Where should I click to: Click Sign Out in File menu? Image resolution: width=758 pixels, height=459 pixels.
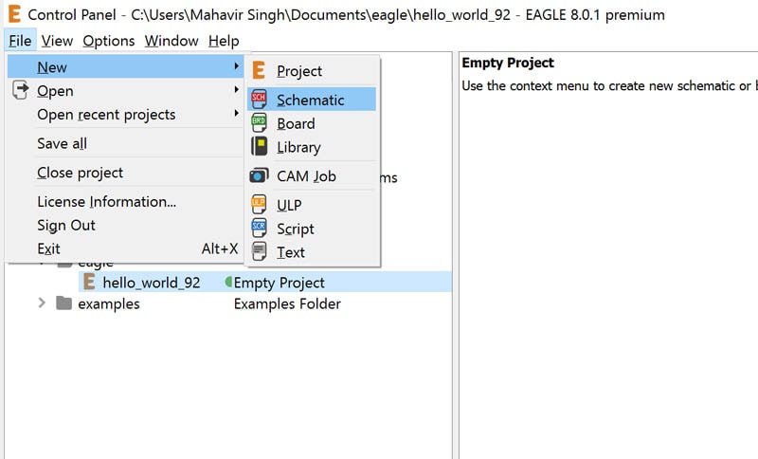126,225
